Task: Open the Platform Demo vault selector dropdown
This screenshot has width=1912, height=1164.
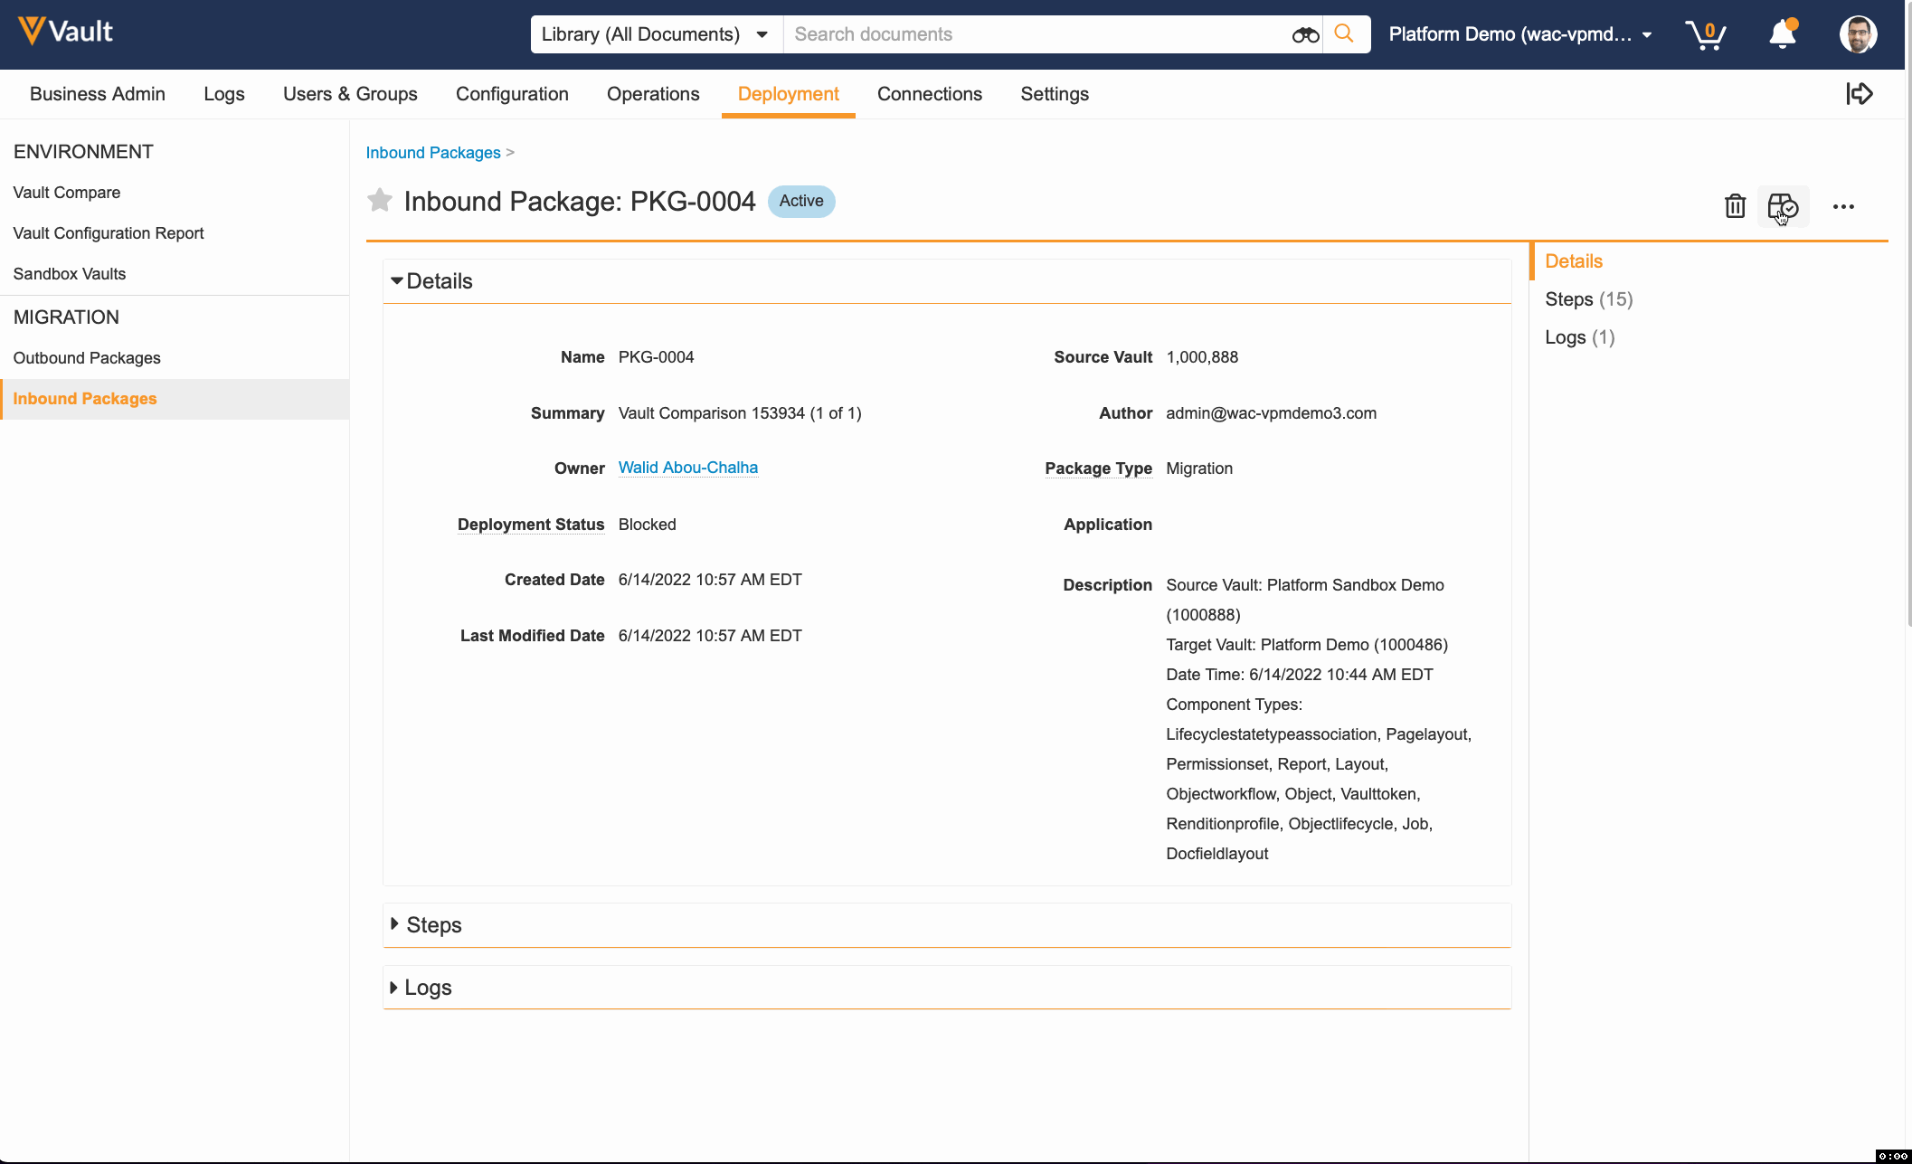Action: coord(1520,34)
